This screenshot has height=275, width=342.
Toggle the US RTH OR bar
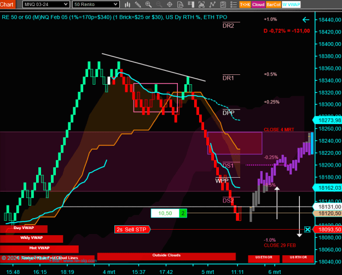[298, 259]
